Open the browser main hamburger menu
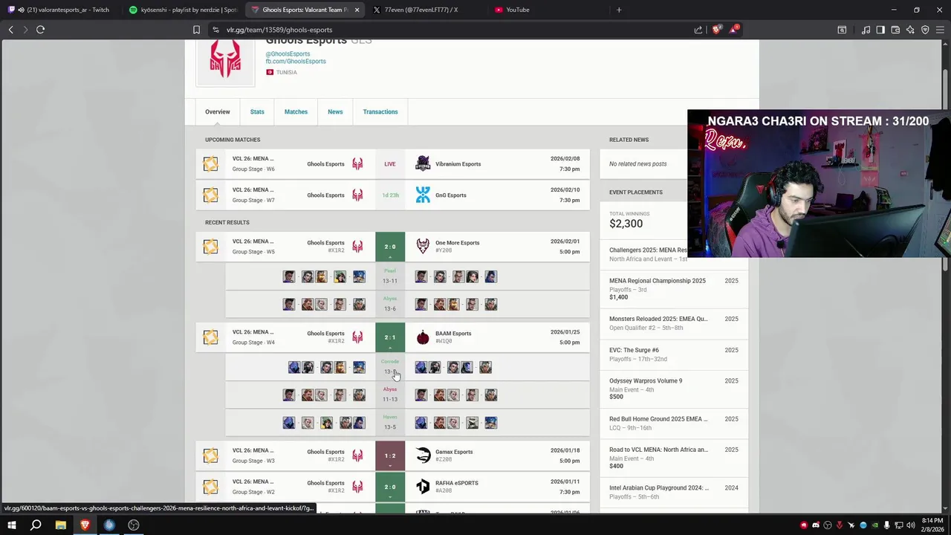Viewport: 951px width, 535px height. [x=940, y=30]
